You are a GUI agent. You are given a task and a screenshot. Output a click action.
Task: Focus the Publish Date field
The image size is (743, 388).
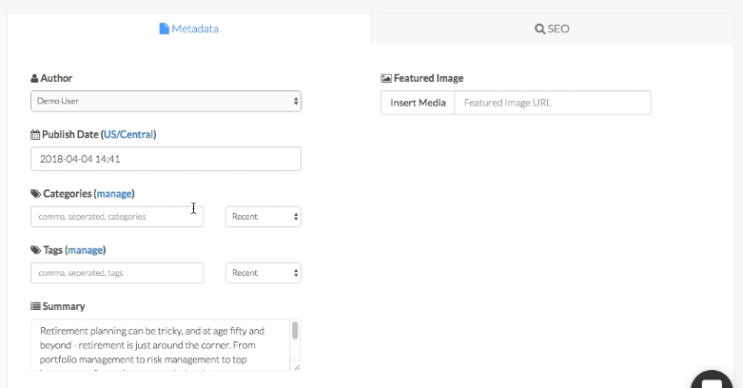pos(166,159)
